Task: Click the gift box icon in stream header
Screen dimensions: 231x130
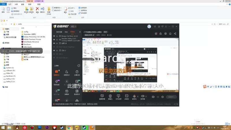Action: pos(156,34)
